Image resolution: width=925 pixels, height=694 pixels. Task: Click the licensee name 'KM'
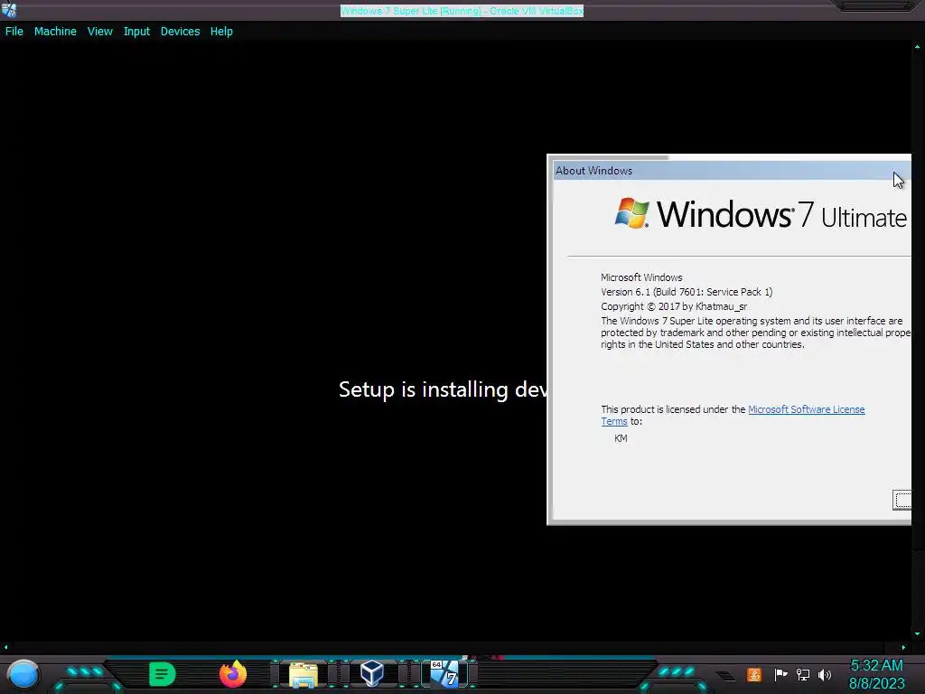point(621,438)
